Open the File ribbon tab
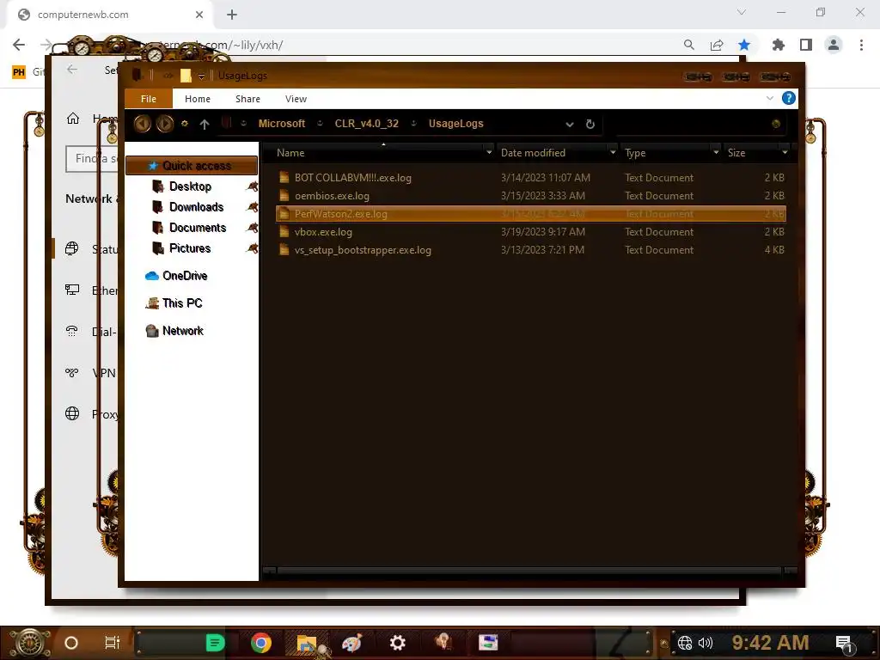Image resolution: width=880 pixels, height=660 pixels. click(x=148, y=99)
